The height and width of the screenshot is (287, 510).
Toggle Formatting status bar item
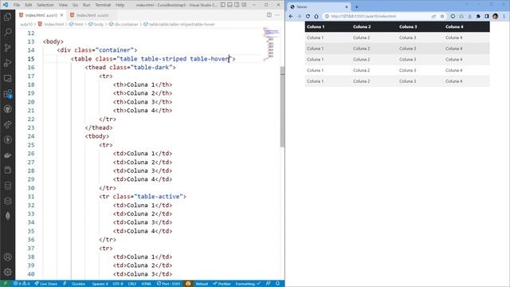[248, 284]
